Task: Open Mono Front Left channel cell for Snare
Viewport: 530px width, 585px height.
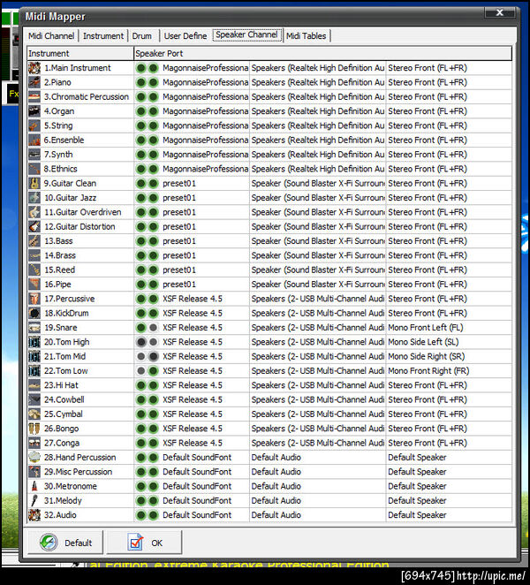Action: click(x=449, y=328)
